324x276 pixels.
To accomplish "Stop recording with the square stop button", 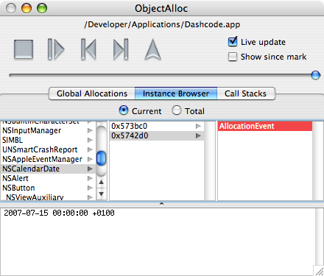I will click(24, 49).
